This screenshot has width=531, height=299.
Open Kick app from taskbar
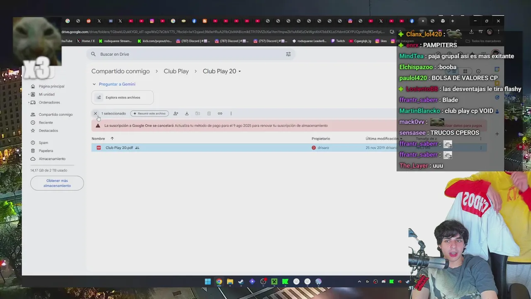pos(285,282)
